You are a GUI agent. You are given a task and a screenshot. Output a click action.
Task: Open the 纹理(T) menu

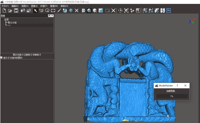(44, 6)
